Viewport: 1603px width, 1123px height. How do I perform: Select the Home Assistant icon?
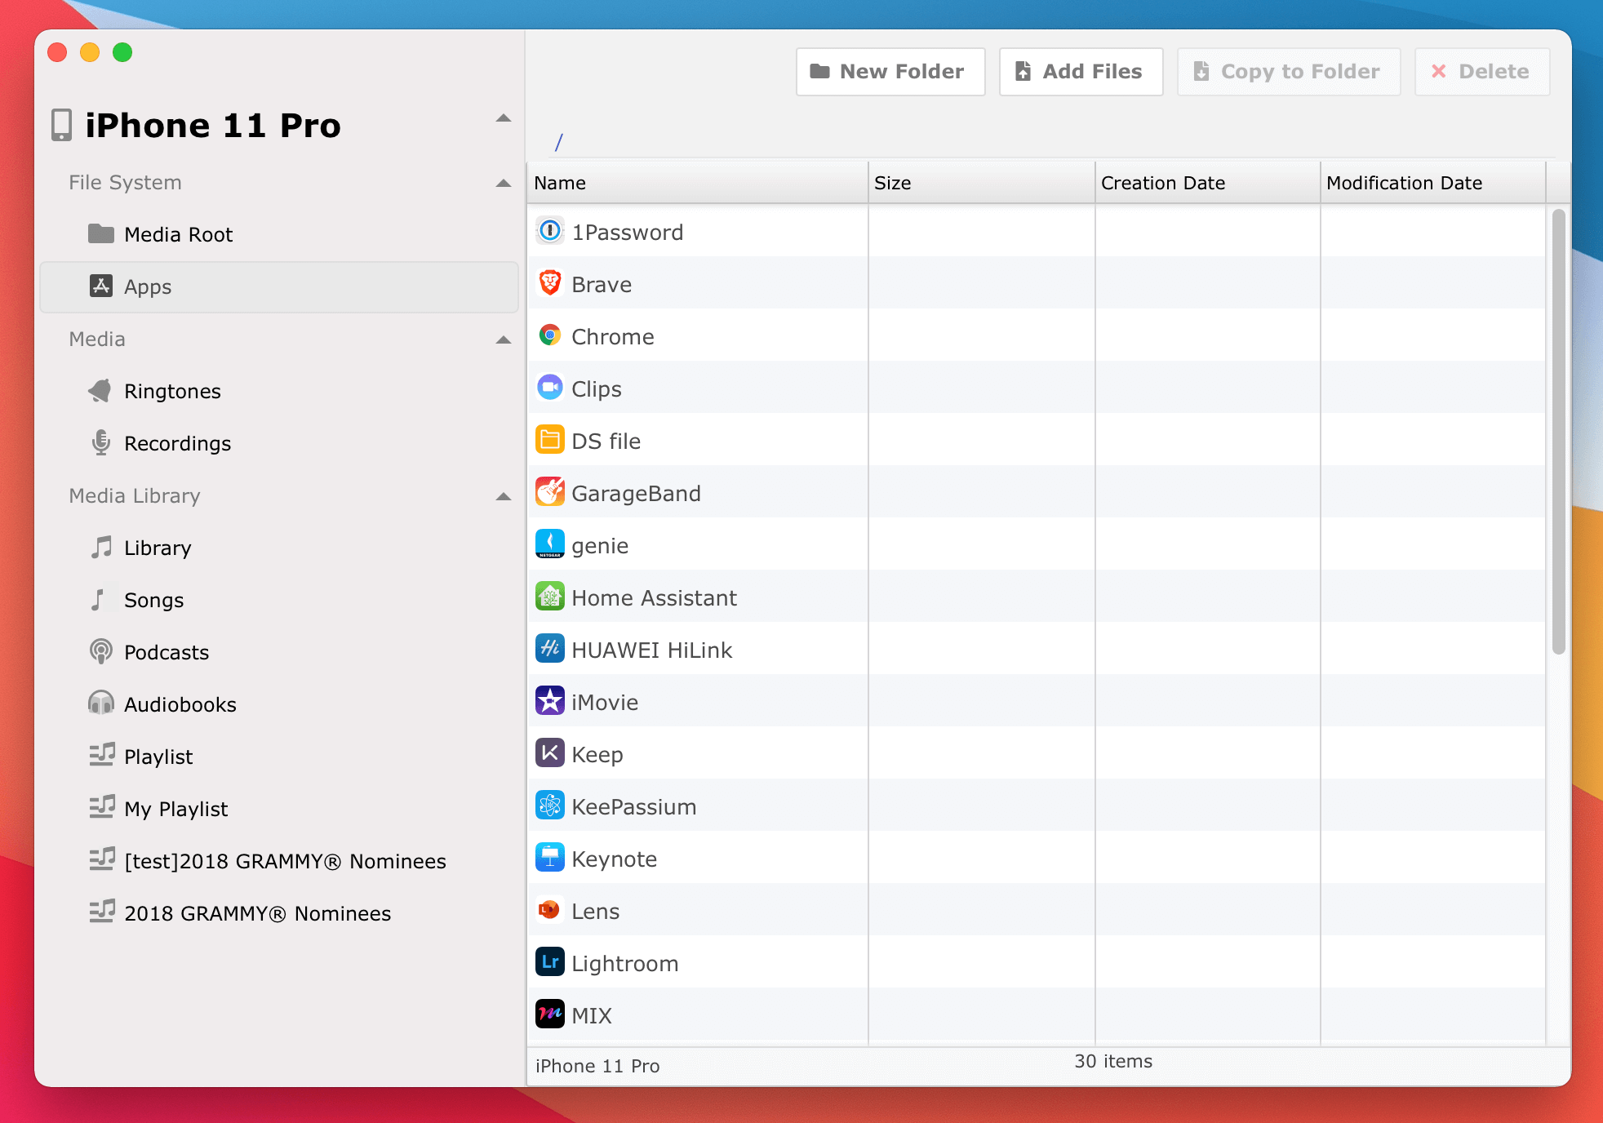pos(550,597)
